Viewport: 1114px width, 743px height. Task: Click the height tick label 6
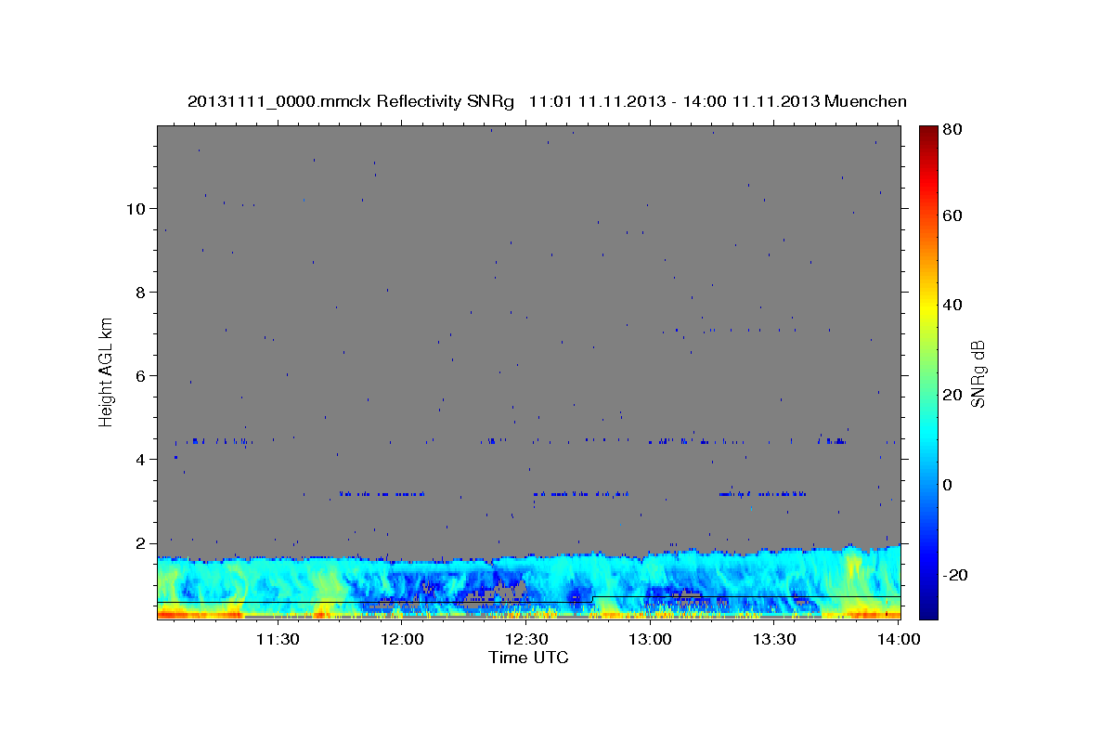pyautogui.click(x=139, y=375)
